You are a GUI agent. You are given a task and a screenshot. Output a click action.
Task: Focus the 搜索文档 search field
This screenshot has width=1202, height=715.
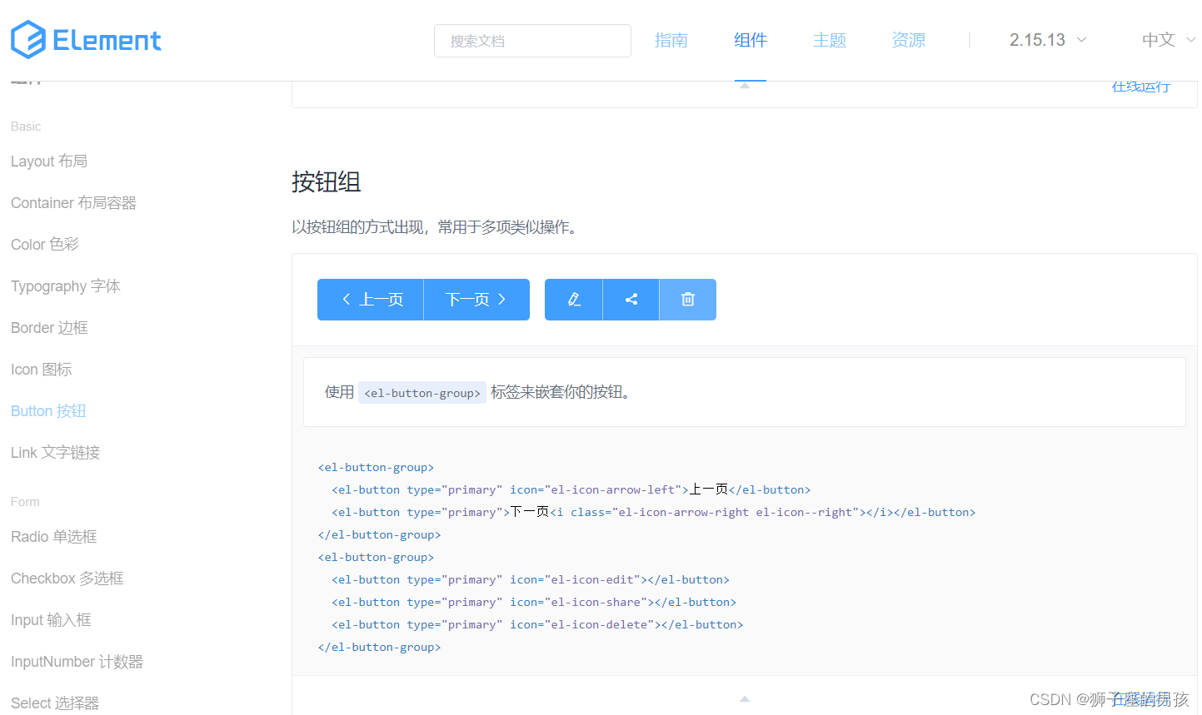532,41
